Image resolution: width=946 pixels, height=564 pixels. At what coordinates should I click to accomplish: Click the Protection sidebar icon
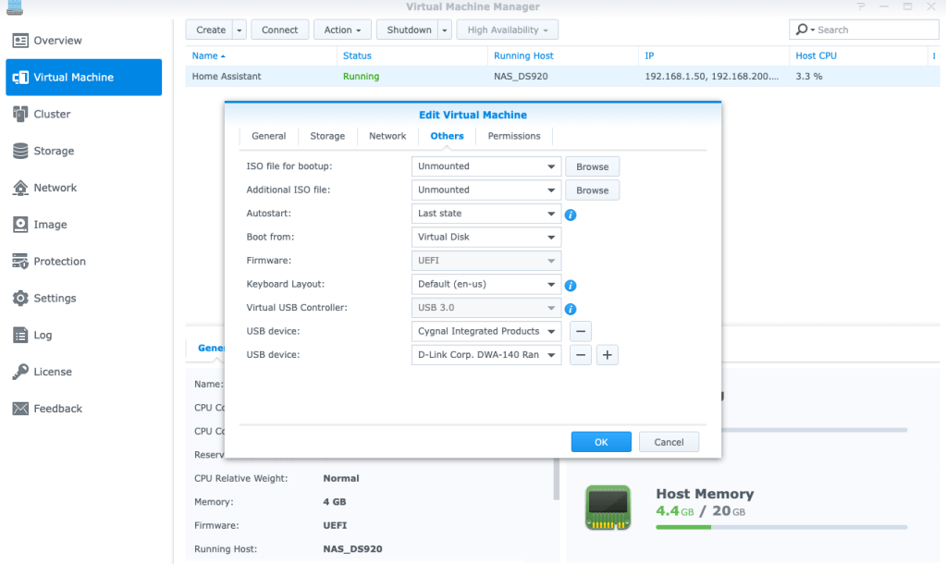point(20,262)
